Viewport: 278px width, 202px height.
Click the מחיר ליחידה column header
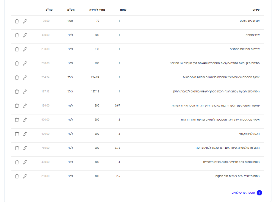[97, 10]
